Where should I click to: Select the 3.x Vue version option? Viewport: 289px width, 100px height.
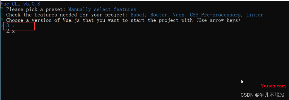[11, 26]
